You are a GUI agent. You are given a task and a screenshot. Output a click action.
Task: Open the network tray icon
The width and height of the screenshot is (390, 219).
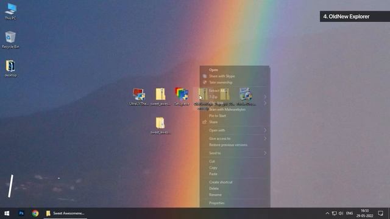pyautogui.click(x=335, y=214)
